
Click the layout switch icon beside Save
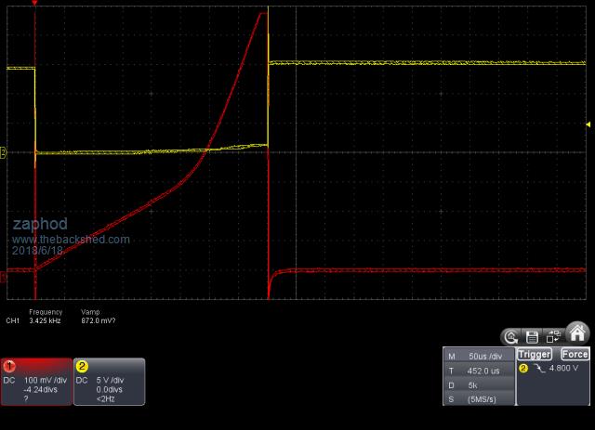[554, 336]
